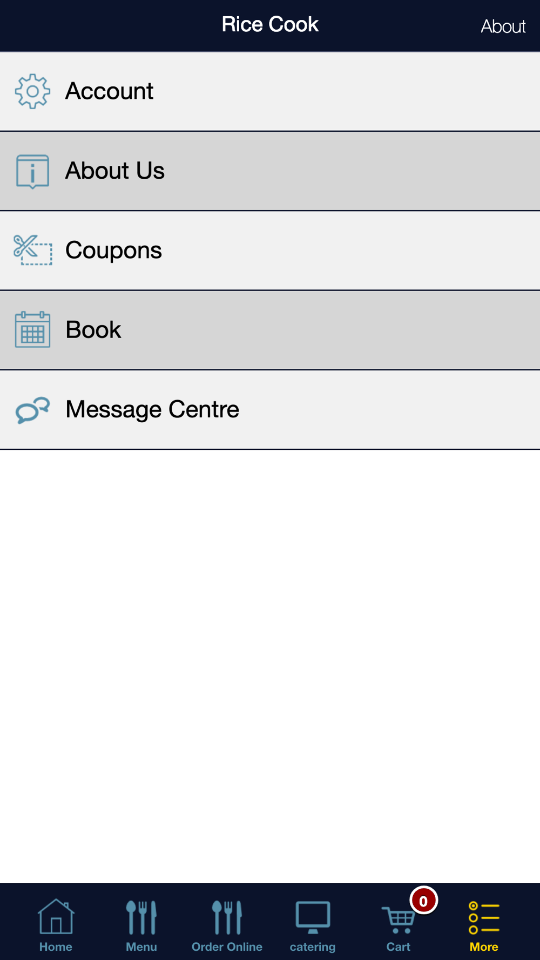Click the About link in header
540x960 pixels.
coord(503,26)
